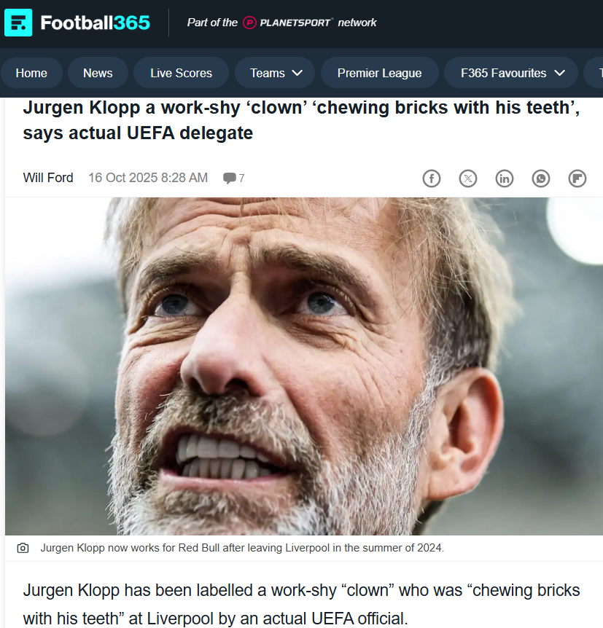Click the article headline about Jurgen Klopp
The height and width of the screenshot is (628, 603).
[x=302, y=120]
